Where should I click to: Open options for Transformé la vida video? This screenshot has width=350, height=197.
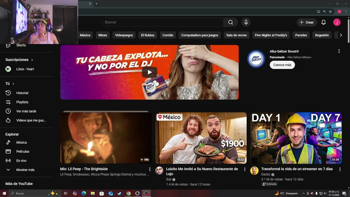[340, 169]
